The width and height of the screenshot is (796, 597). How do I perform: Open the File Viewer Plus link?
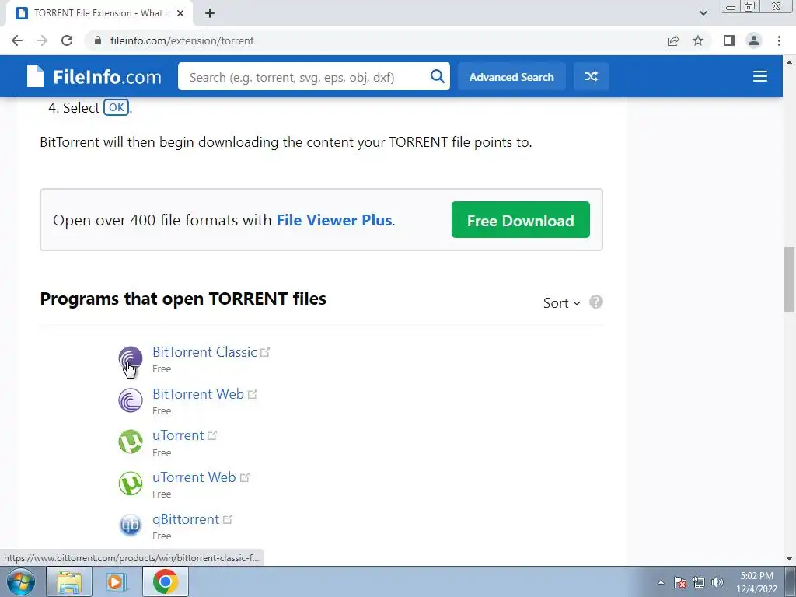tap(334, 220)
